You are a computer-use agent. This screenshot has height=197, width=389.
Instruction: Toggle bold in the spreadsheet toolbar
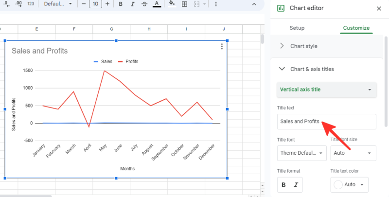(121, 4)
